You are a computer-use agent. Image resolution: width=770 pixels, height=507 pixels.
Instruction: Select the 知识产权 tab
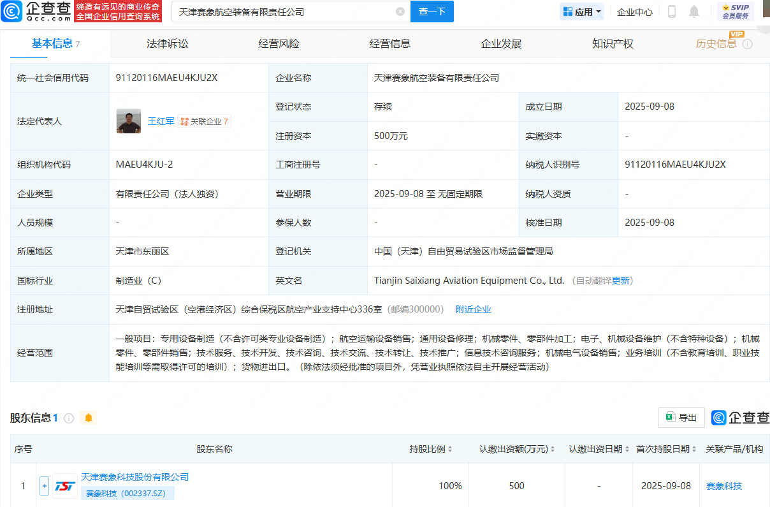[613, 43]
